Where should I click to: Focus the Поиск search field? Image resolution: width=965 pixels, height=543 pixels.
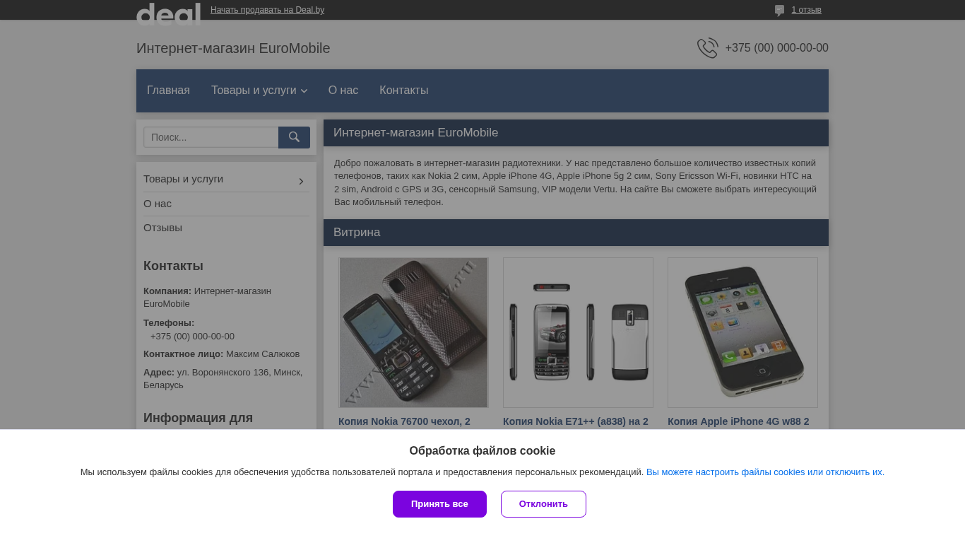tap(211, 137)
